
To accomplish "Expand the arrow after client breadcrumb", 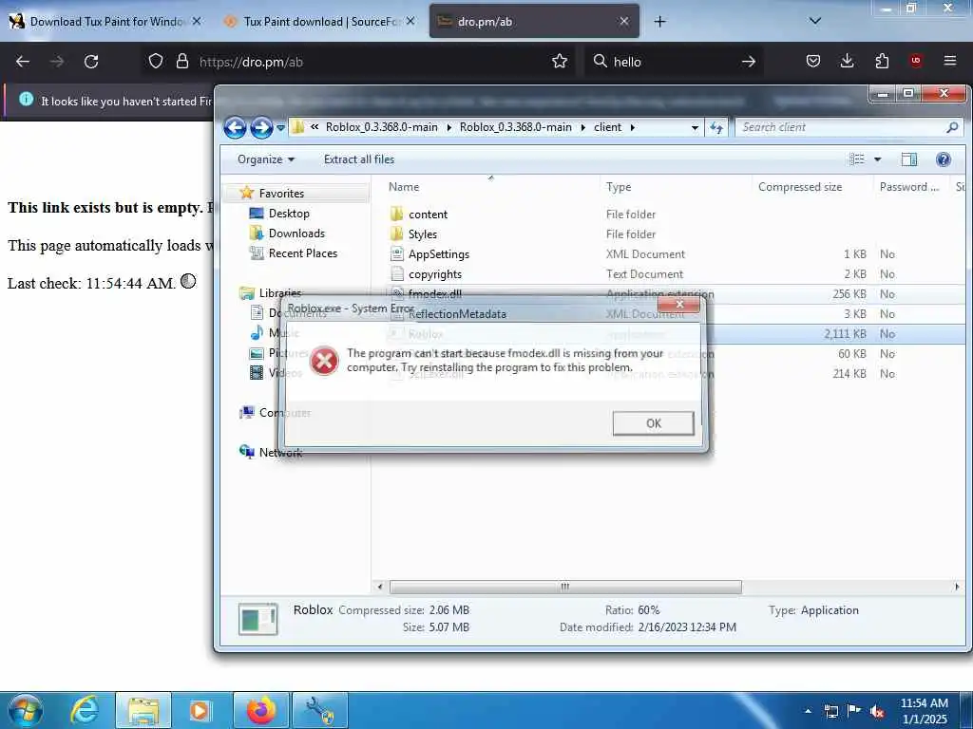I will point(632,127).
